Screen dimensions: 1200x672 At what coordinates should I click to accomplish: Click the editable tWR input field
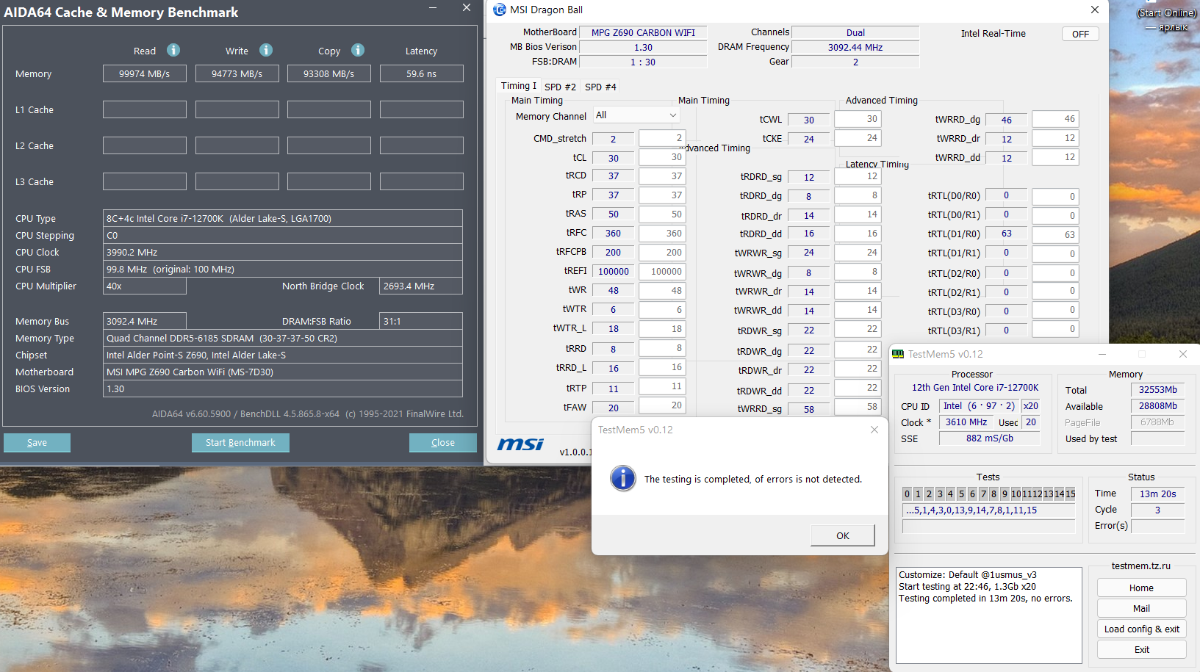click(x=662, y=291)
